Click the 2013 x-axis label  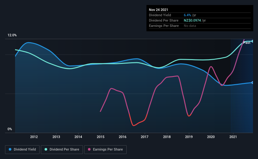[x=56, y=137]
